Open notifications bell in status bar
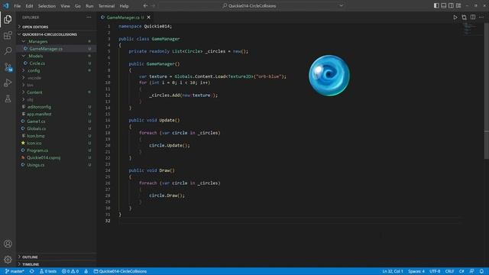Viewport: 489px width, 275px height. click(x=481, y=271)
